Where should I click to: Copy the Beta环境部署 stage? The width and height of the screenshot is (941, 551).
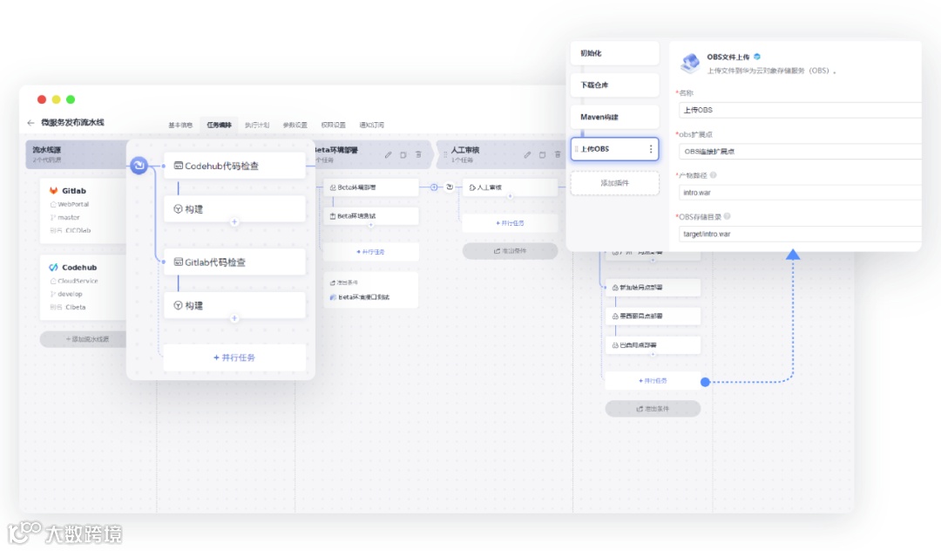point(403,155)
